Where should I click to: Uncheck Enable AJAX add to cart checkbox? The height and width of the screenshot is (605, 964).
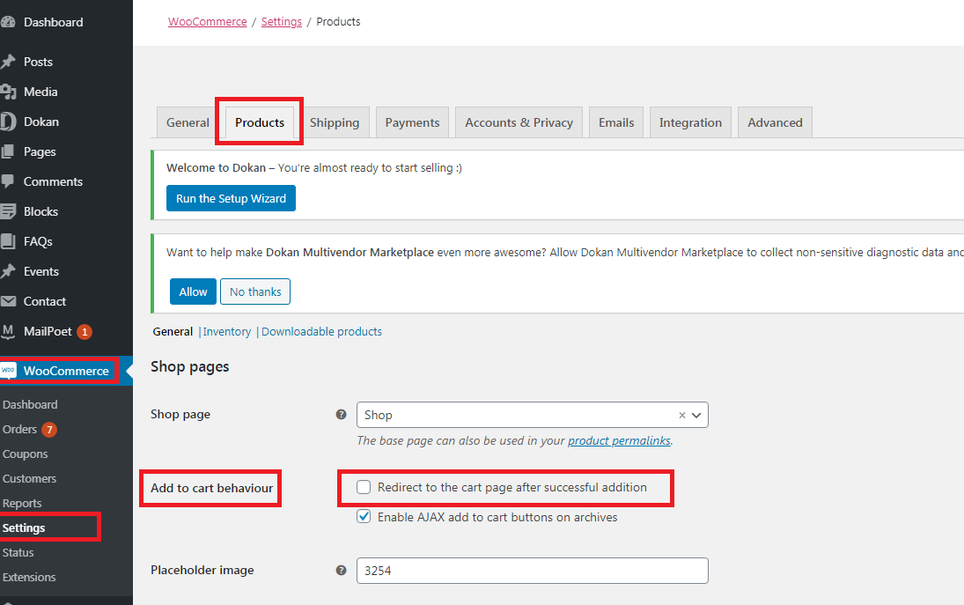tap(364, 516)
